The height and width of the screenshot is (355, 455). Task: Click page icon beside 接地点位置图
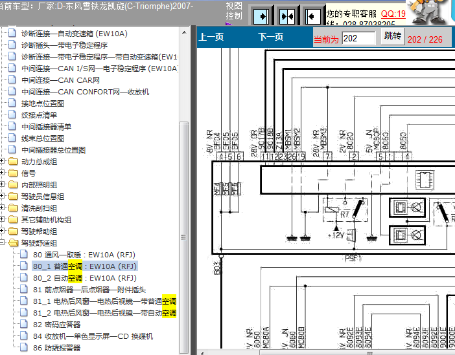12,103
